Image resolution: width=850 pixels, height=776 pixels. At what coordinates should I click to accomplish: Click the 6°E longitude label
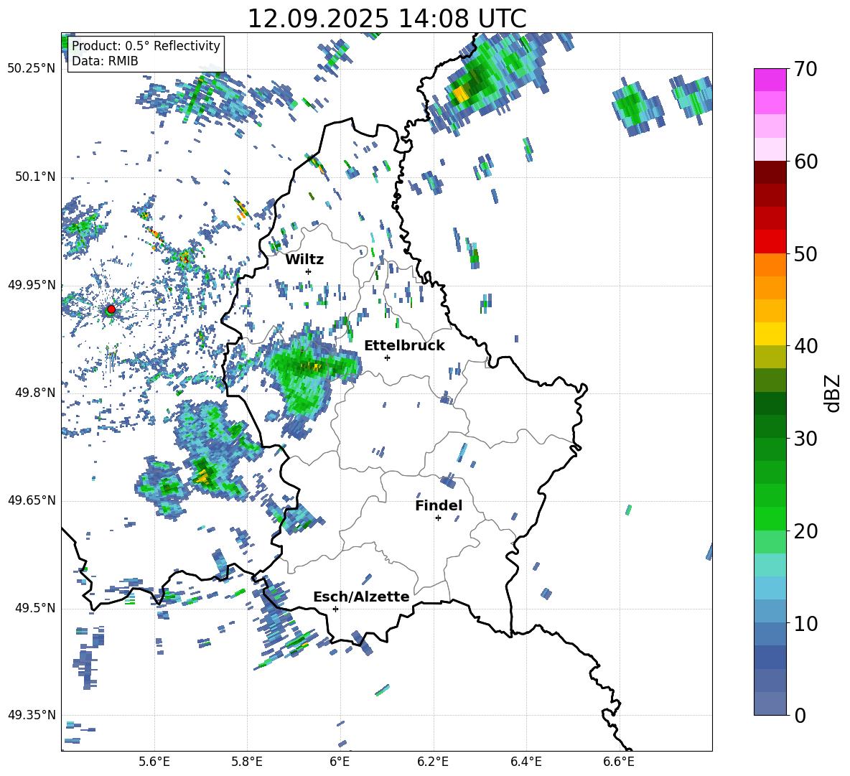point(340,762)
